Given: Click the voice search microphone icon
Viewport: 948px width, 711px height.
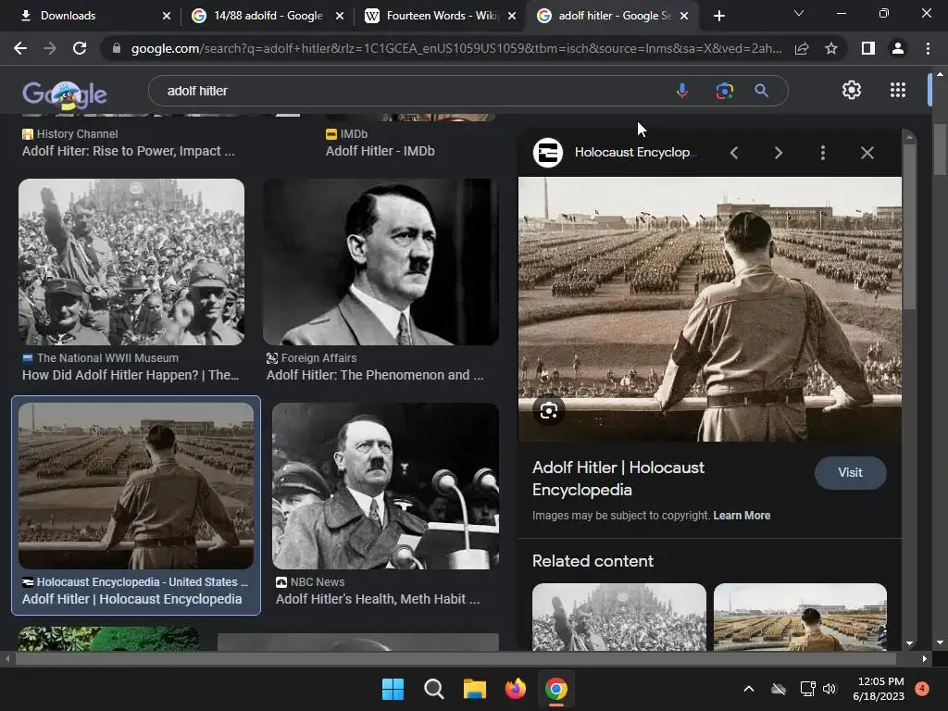Looking at the screenshot, I should 681,91.
